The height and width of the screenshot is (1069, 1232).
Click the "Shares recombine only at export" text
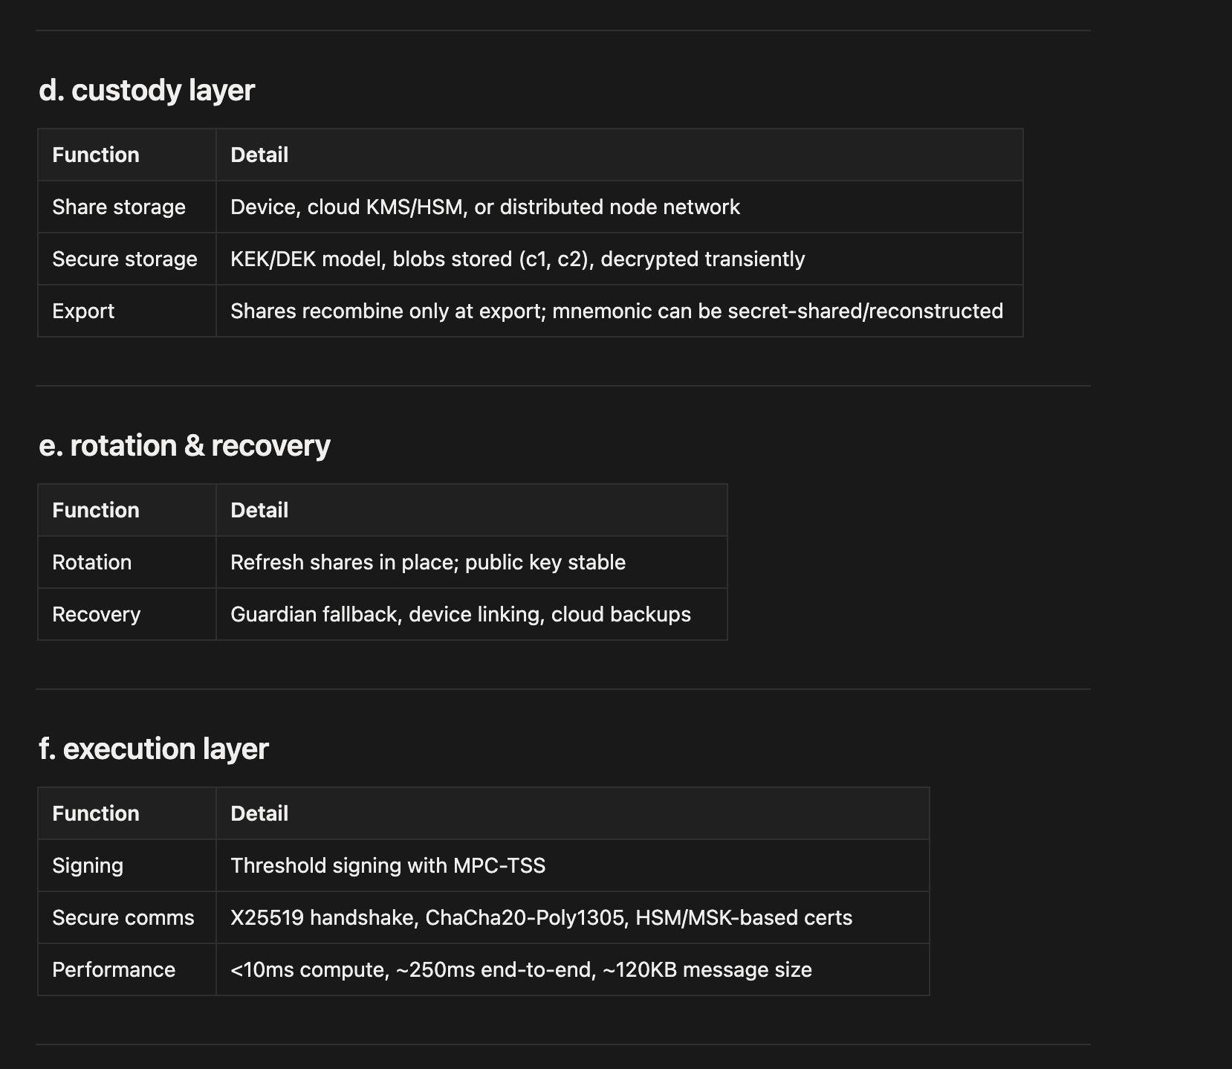pyautogui.click(x=616, y=311)
